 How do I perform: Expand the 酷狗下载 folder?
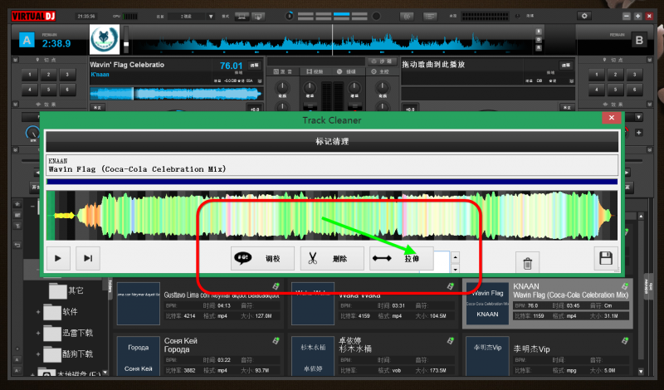point(38,354)
